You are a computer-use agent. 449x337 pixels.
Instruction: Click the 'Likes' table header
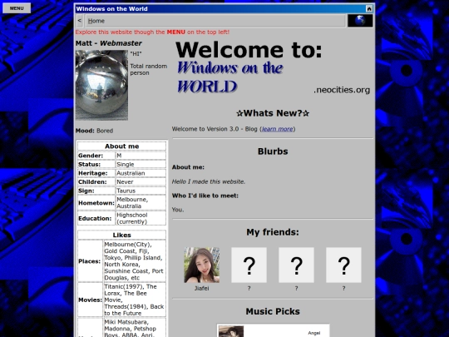coord(121,235)
